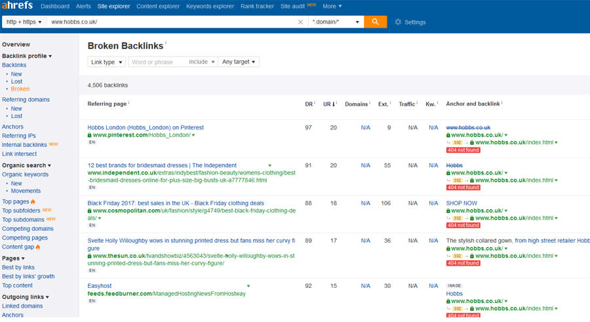590x322 pixels.
Task: Sort by DR column header
Action: [x=309, y=104]
